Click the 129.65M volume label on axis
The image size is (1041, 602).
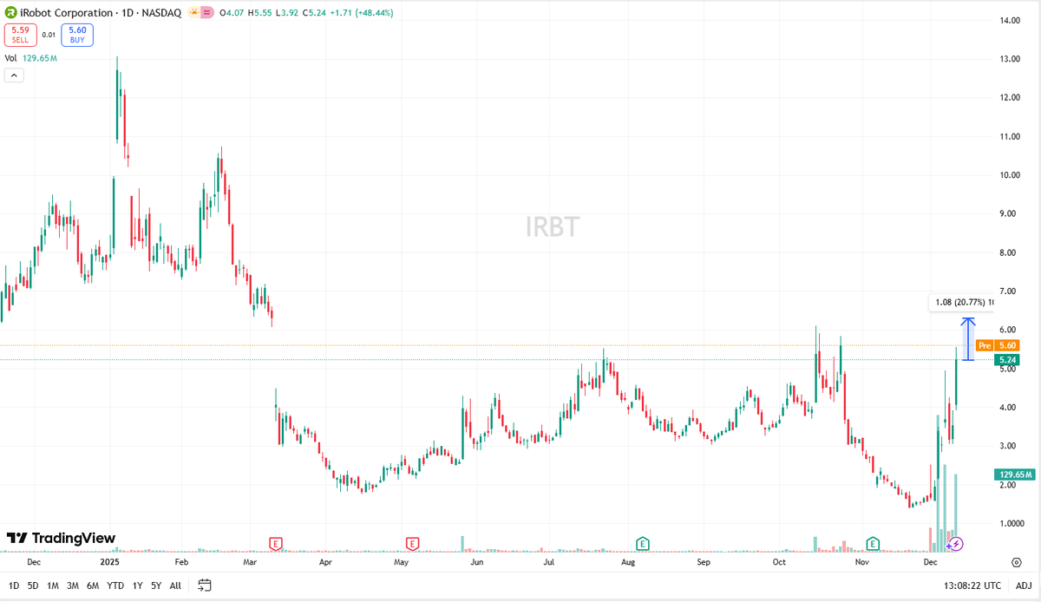tap(1013, 474)
